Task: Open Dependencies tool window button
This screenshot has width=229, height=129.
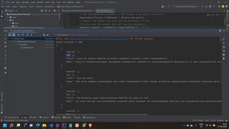Action: (89, 117)
